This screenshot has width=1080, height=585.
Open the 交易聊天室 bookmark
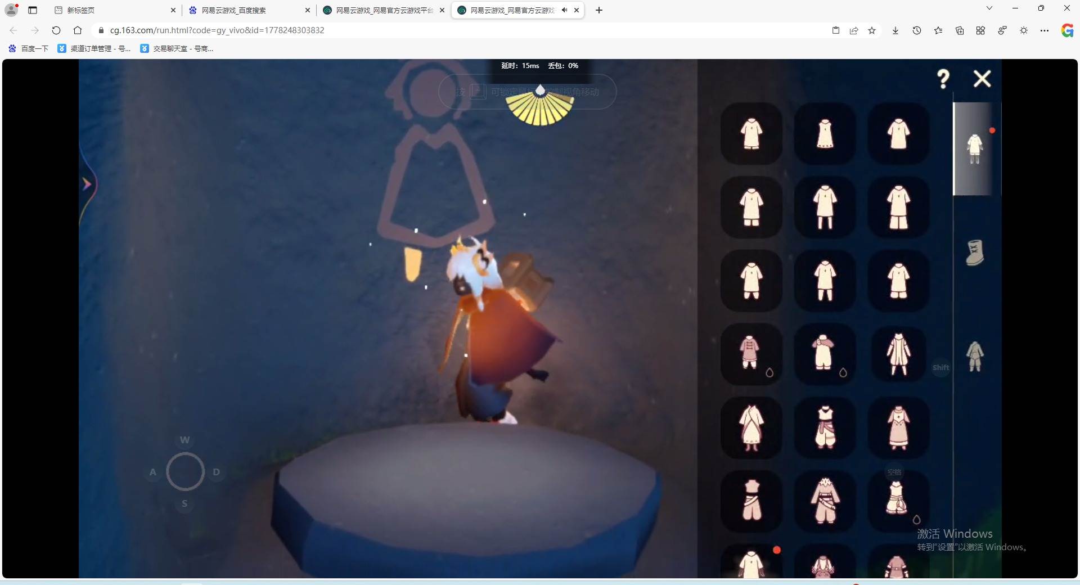coord(177,48)
